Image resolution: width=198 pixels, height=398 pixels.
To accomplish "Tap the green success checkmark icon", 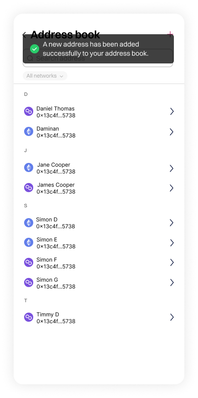I will (x=35, y=49).
